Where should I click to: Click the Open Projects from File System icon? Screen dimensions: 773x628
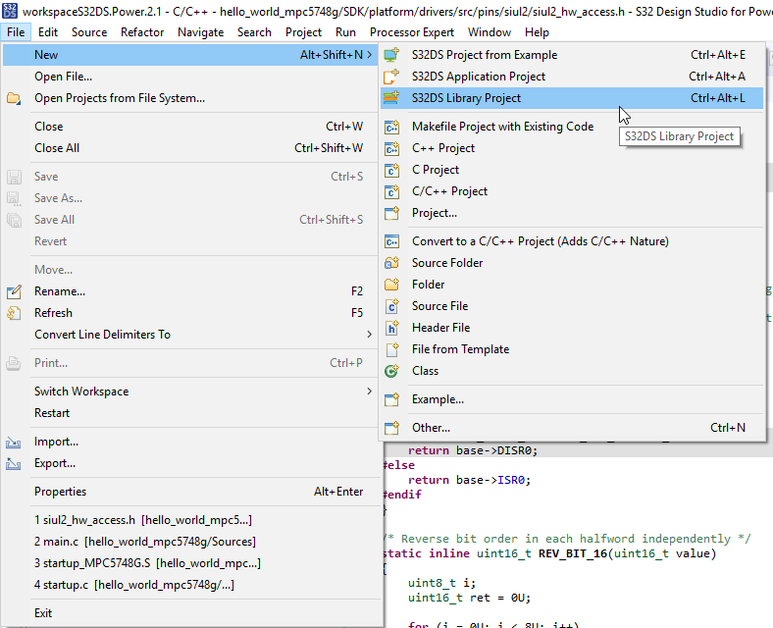[x=14, y=98]
